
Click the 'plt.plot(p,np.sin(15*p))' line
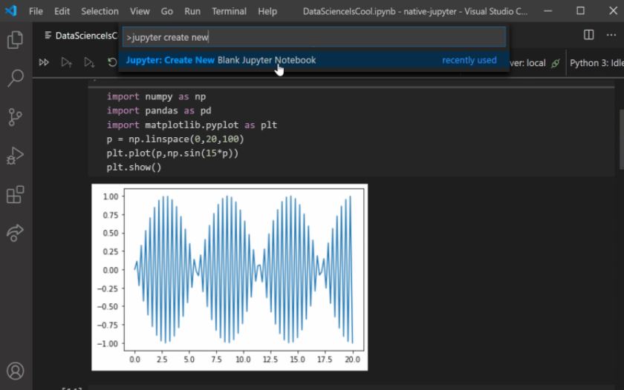pyautogui.click(x=172, y=153)
